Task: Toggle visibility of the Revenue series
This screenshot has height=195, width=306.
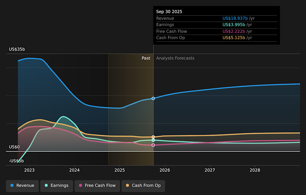Action: coord(22,185)
